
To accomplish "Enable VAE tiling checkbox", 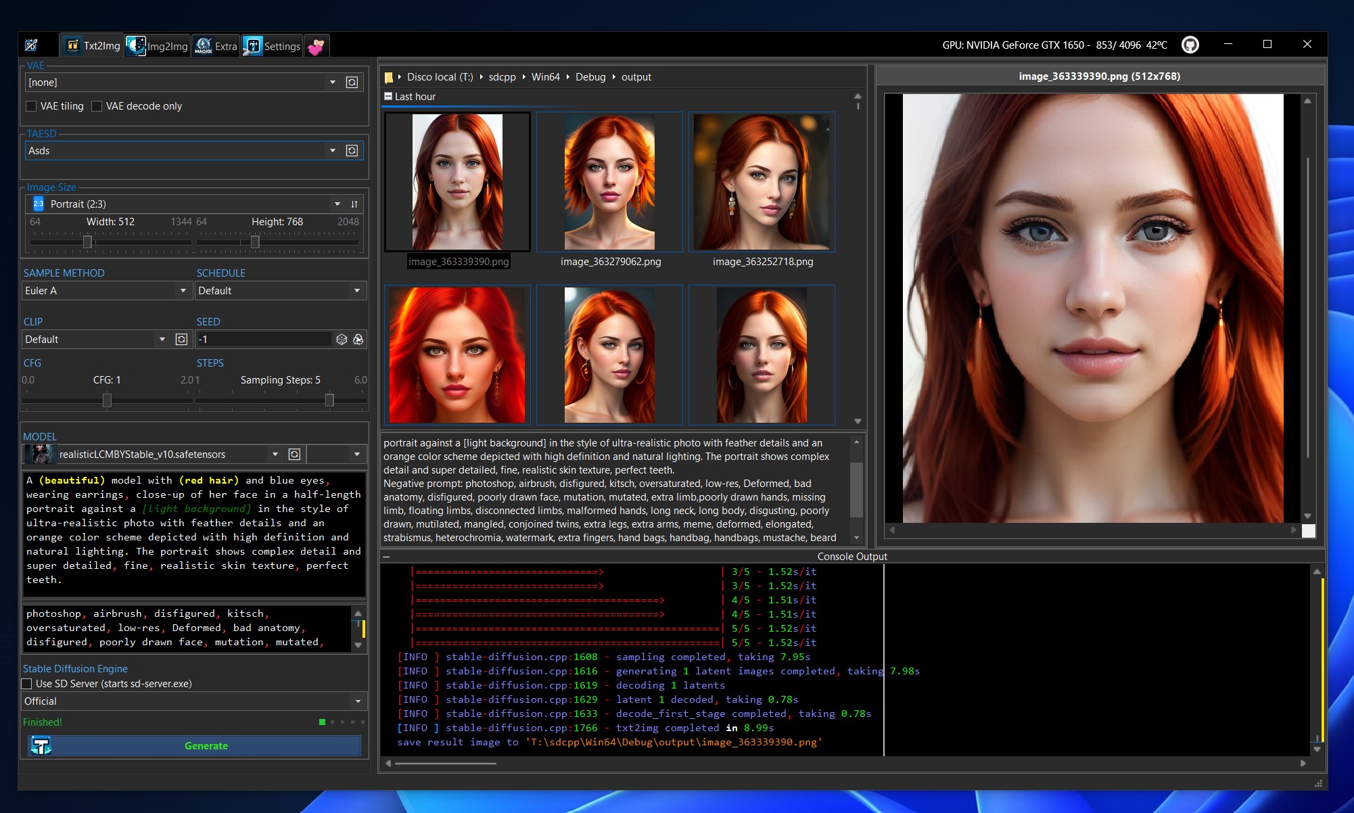I will [31, 106].
